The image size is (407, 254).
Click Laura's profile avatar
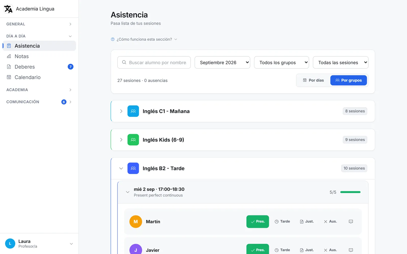(10, 244)
